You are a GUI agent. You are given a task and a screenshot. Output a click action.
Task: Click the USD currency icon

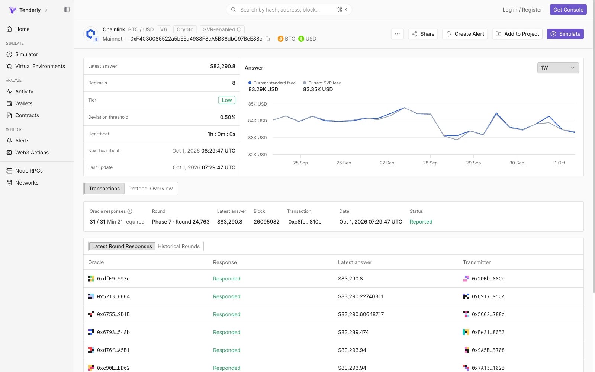pos(301,39)
